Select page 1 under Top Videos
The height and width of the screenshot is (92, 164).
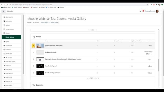[x=91, y=78]
